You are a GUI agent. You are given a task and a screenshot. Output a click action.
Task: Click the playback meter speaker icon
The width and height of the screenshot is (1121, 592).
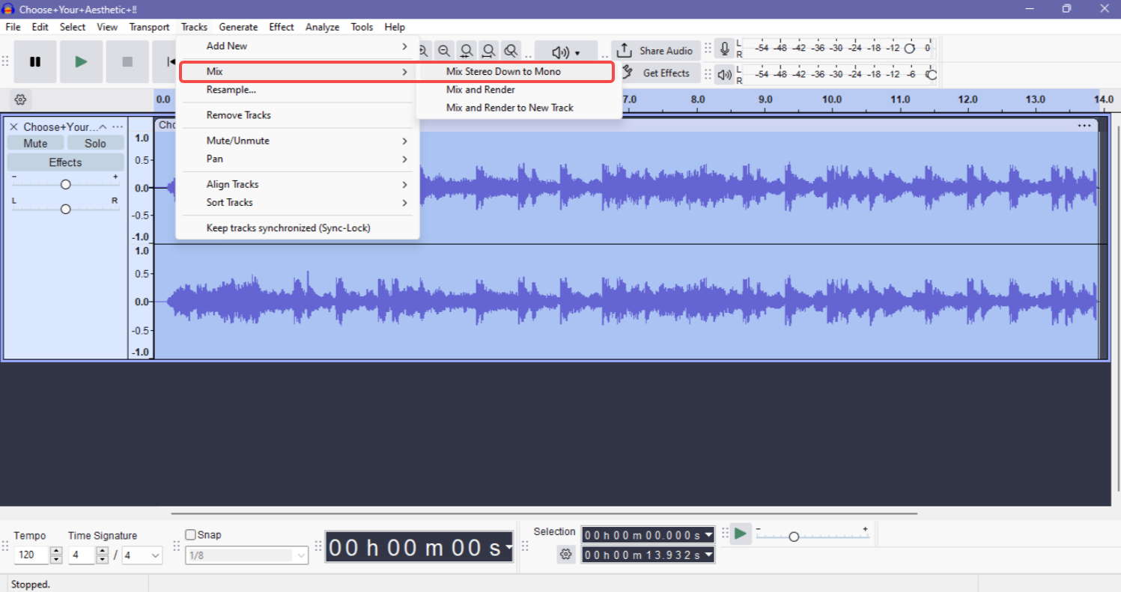coord(723,74)
